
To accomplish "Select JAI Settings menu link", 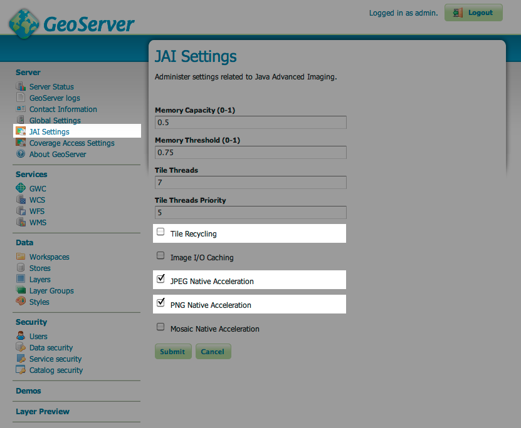I will click(x=49, y=131).
